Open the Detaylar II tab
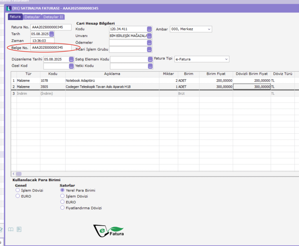This screenshot has height=246, width=299. pos(53,17)
